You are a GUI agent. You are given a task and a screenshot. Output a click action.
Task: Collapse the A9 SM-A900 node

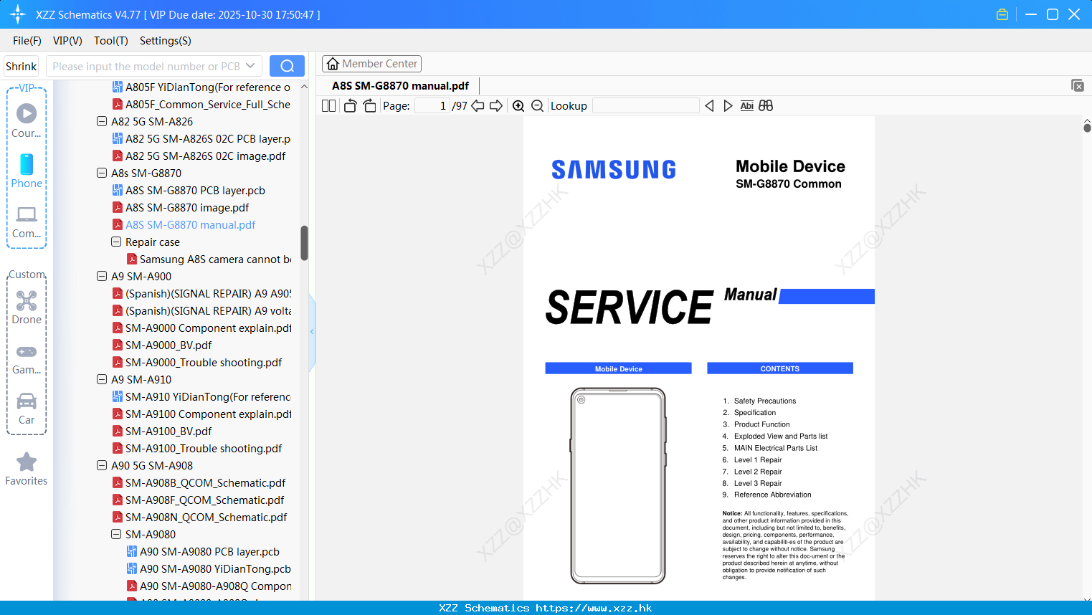[102, 277]
